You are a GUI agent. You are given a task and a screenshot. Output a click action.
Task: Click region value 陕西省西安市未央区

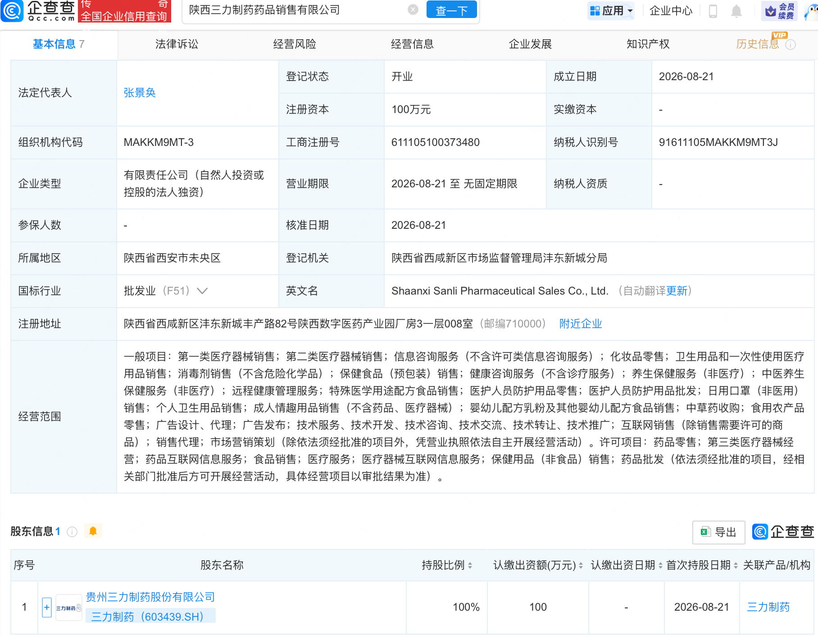tap(172, 258)
